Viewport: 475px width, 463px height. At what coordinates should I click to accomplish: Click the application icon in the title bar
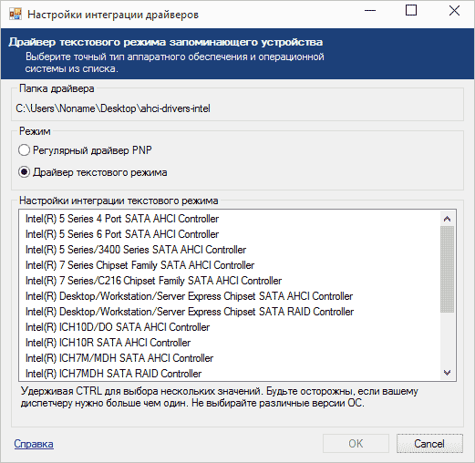15,14
